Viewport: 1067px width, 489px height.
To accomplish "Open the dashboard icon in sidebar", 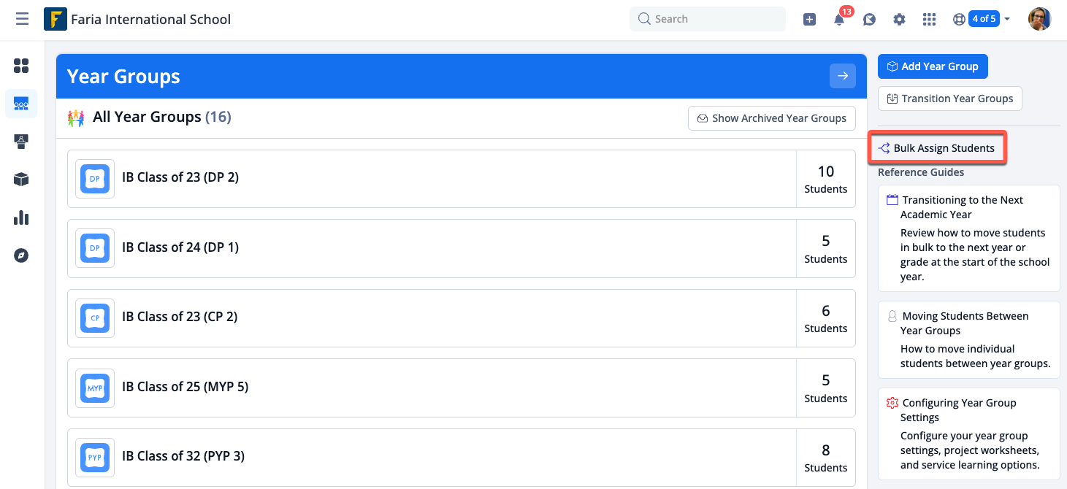I will 21,66.
